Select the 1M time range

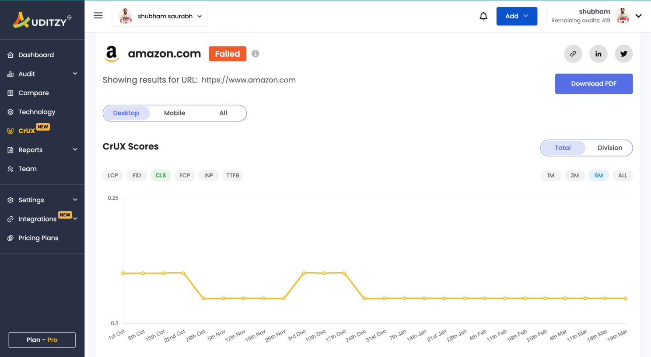coord(551,176)
